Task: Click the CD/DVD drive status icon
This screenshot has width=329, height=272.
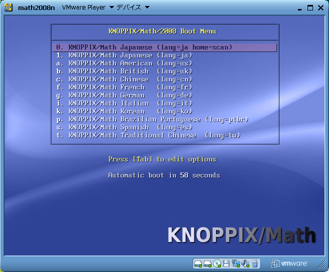Action: point(217,263)
